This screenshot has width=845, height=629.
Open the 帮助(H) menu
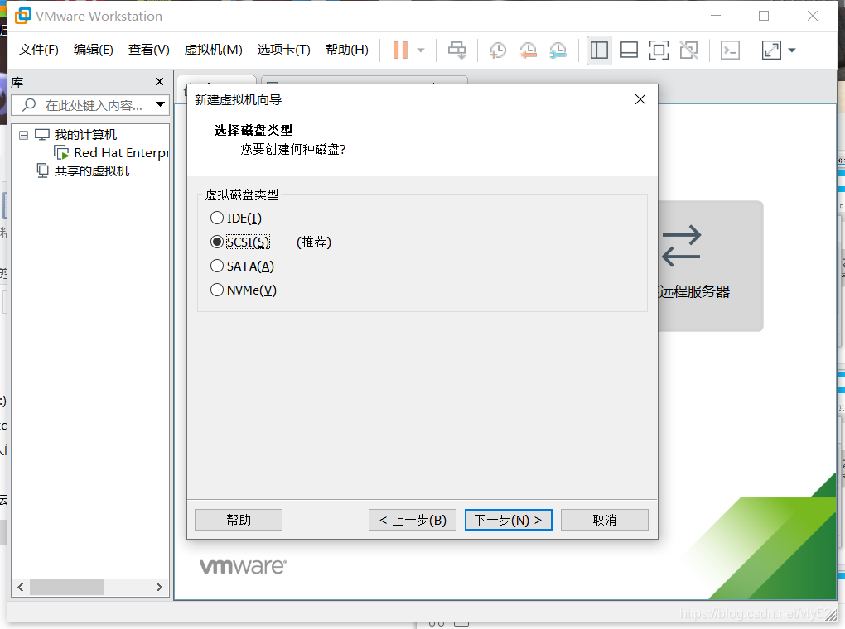pos(347,50)
